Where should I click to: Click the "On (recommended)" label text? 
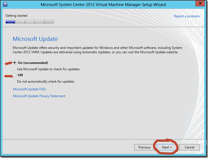33,63
